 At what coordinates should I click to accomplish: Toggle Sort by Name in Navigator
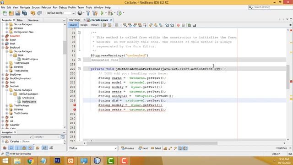(x=44, y=148)
